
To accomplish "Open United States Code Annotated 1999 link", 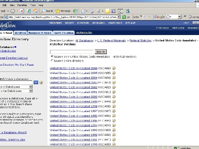I will point(74,102).
